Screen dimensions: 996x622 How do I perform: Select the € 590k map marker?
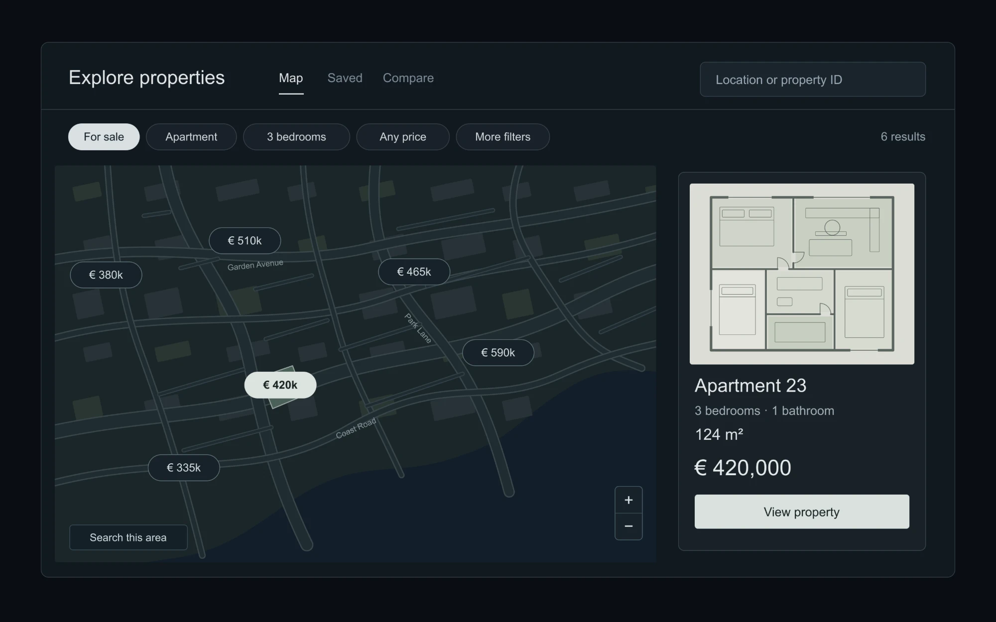coord(498,353)
